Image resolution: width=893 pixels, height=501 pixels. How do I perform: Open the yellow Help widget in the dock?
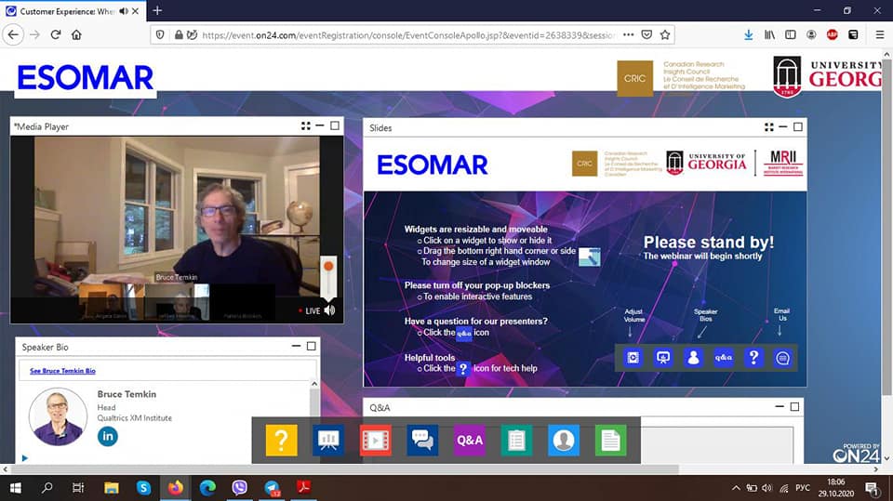(282, 440)
